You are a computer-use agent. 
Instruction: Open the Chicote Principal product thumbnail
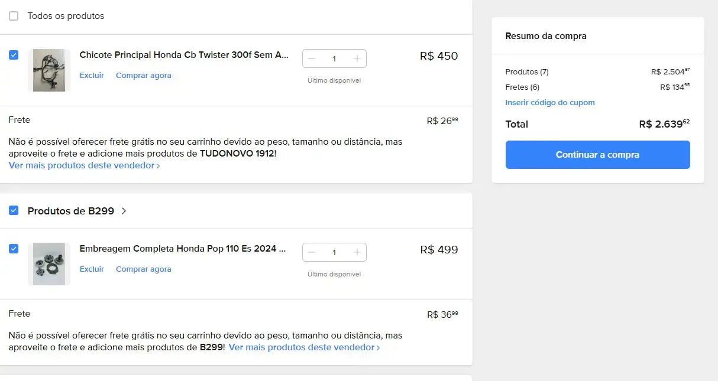[49, 70]
